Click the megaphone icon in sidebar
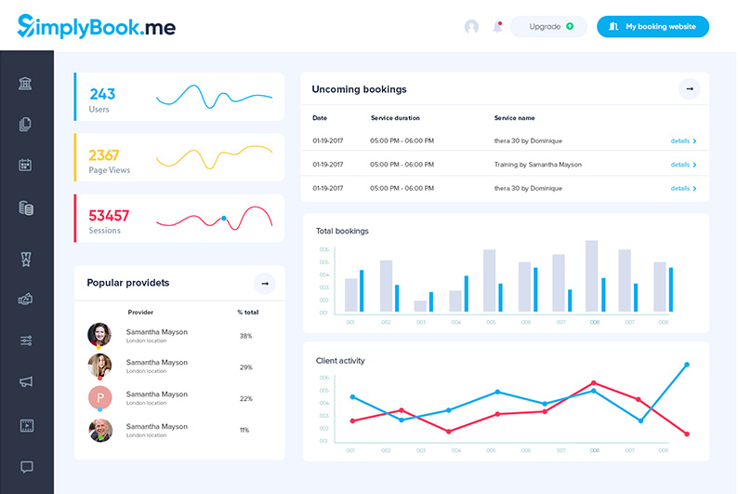The image size is (738, 494). coord(26,381)
